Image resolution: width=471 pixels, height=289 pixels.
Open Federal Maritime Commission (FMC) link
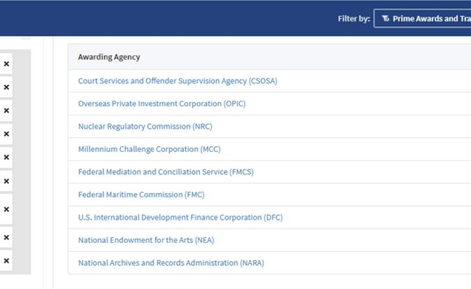click(141, 195)
